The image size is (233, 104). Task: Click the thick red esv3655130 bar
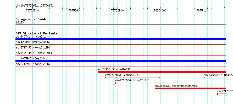(x=190, y=88)
